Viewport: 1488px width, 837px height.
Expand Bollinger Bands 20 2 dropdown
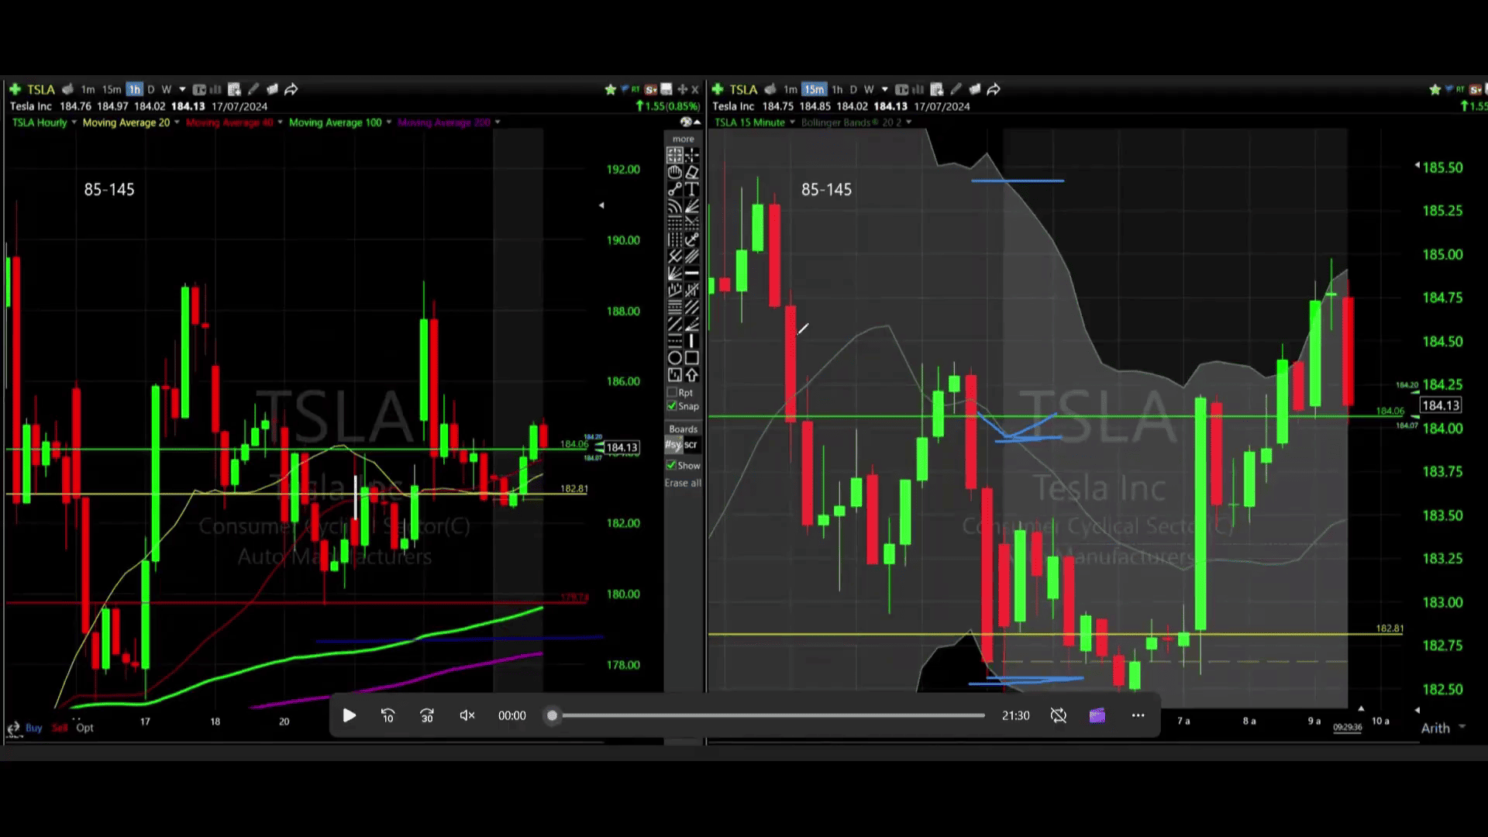908,122
